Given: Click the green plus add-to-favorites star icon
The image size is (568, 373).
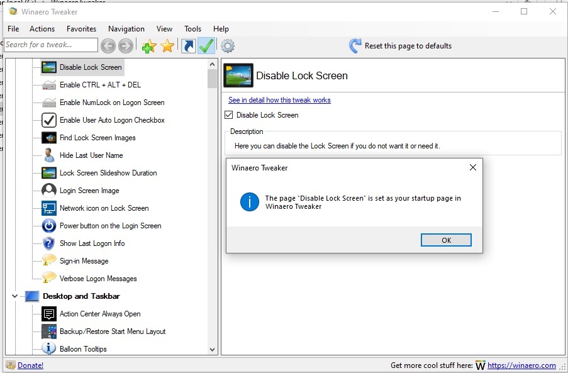Looking at the screenshot, I should (149, 46).
